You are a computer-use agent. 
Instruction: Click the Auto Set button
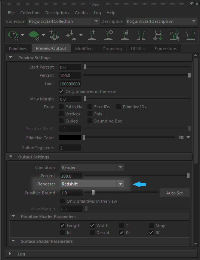(175, 193)
